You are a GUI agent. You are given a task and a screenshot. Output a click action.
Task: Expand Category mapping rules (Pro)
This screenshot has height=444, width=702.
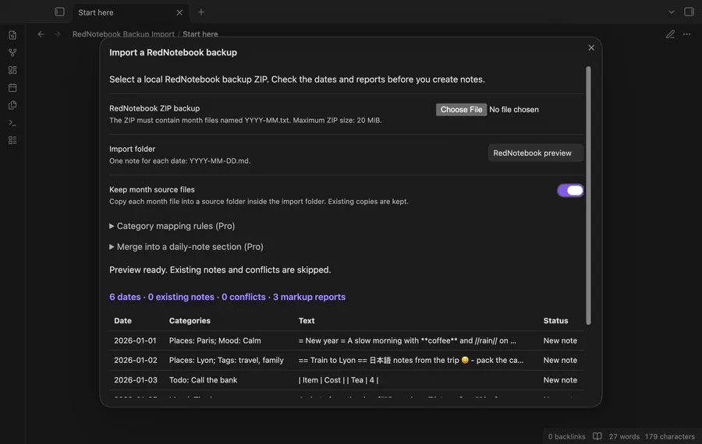click(x=172, y=226)
